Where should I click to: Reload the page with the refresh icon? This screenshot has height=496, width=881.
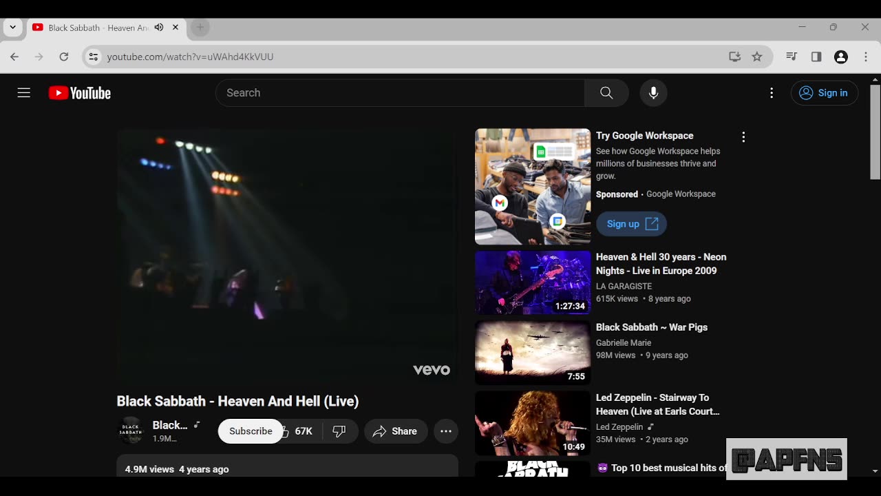tap(64, 56)
